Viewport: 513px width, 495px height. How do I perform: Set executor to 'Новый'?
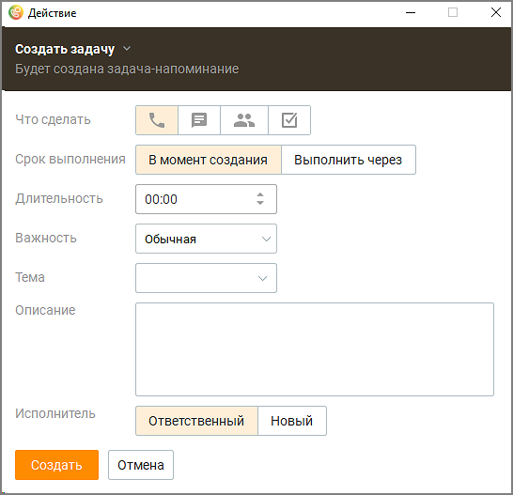[292, 421]
